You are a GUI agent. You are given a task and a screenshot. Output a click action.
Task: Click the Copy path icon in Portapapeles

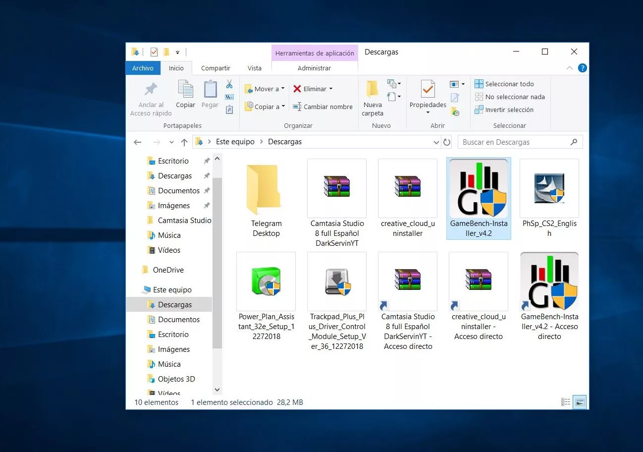coord(229,97)
